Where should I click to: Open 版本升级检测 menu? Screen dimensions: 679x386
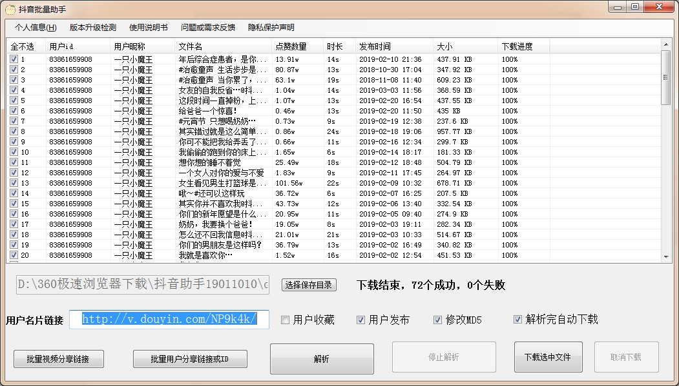tap(93, 28)
